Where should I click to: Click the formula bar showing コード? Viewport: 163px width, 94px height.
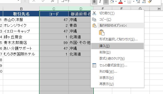pyautogui.click(x=75, y=1)
